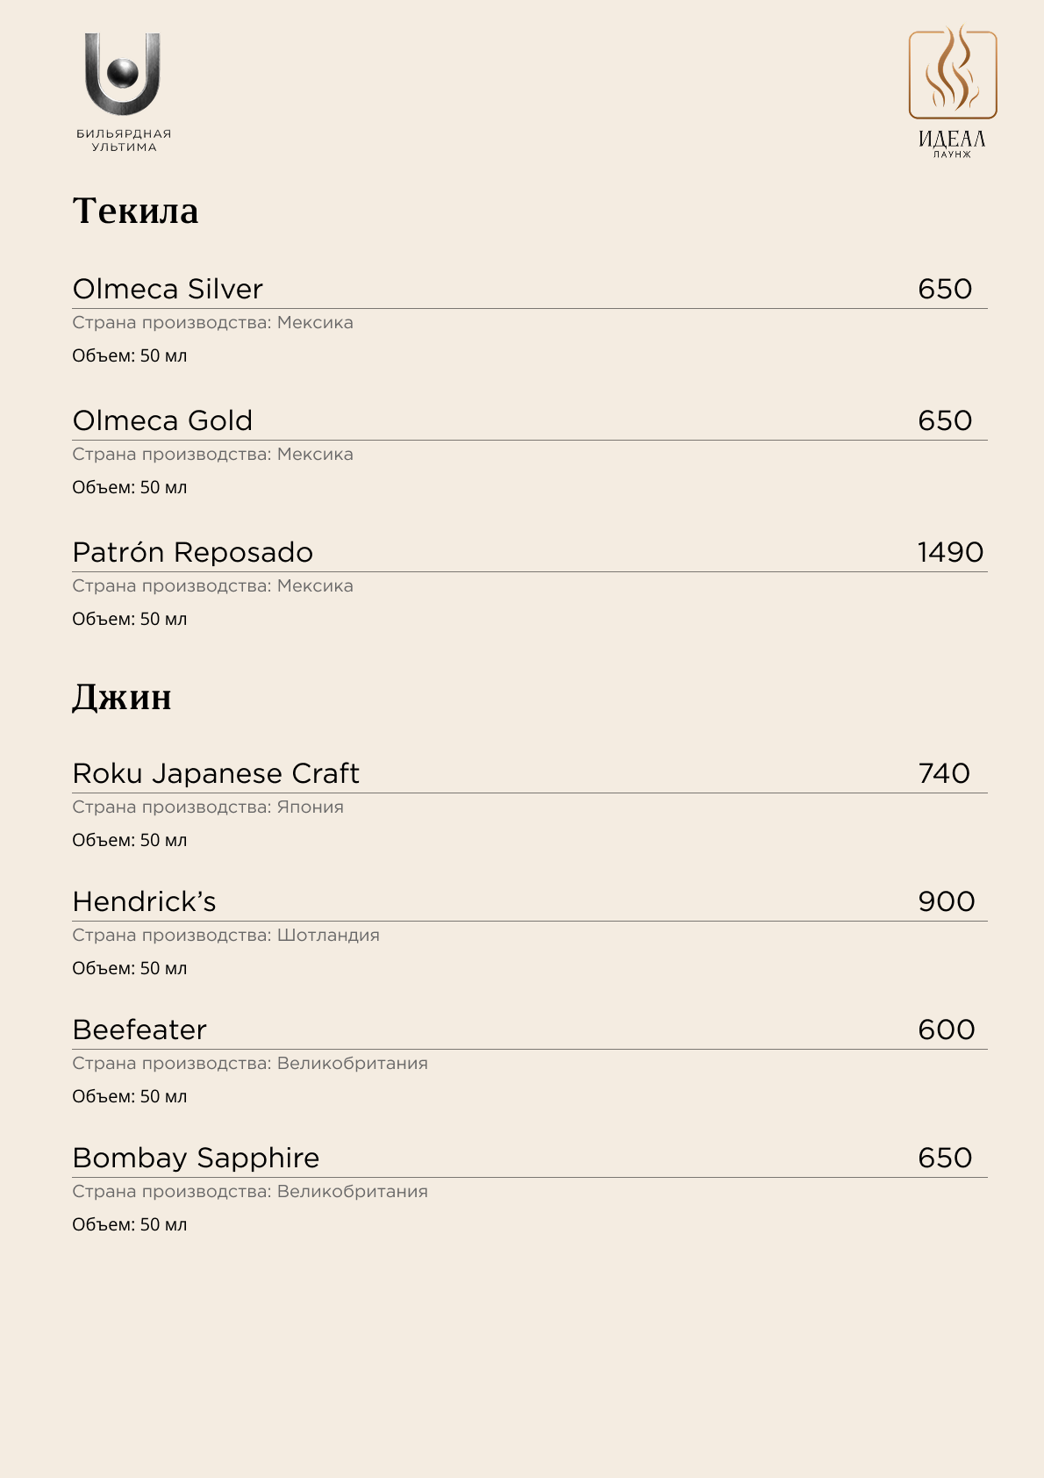Click the Patrón Reposado item name

(193, 552)
